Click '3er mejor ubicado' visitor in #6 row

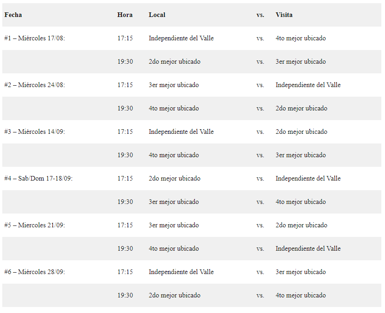[300, 272]
